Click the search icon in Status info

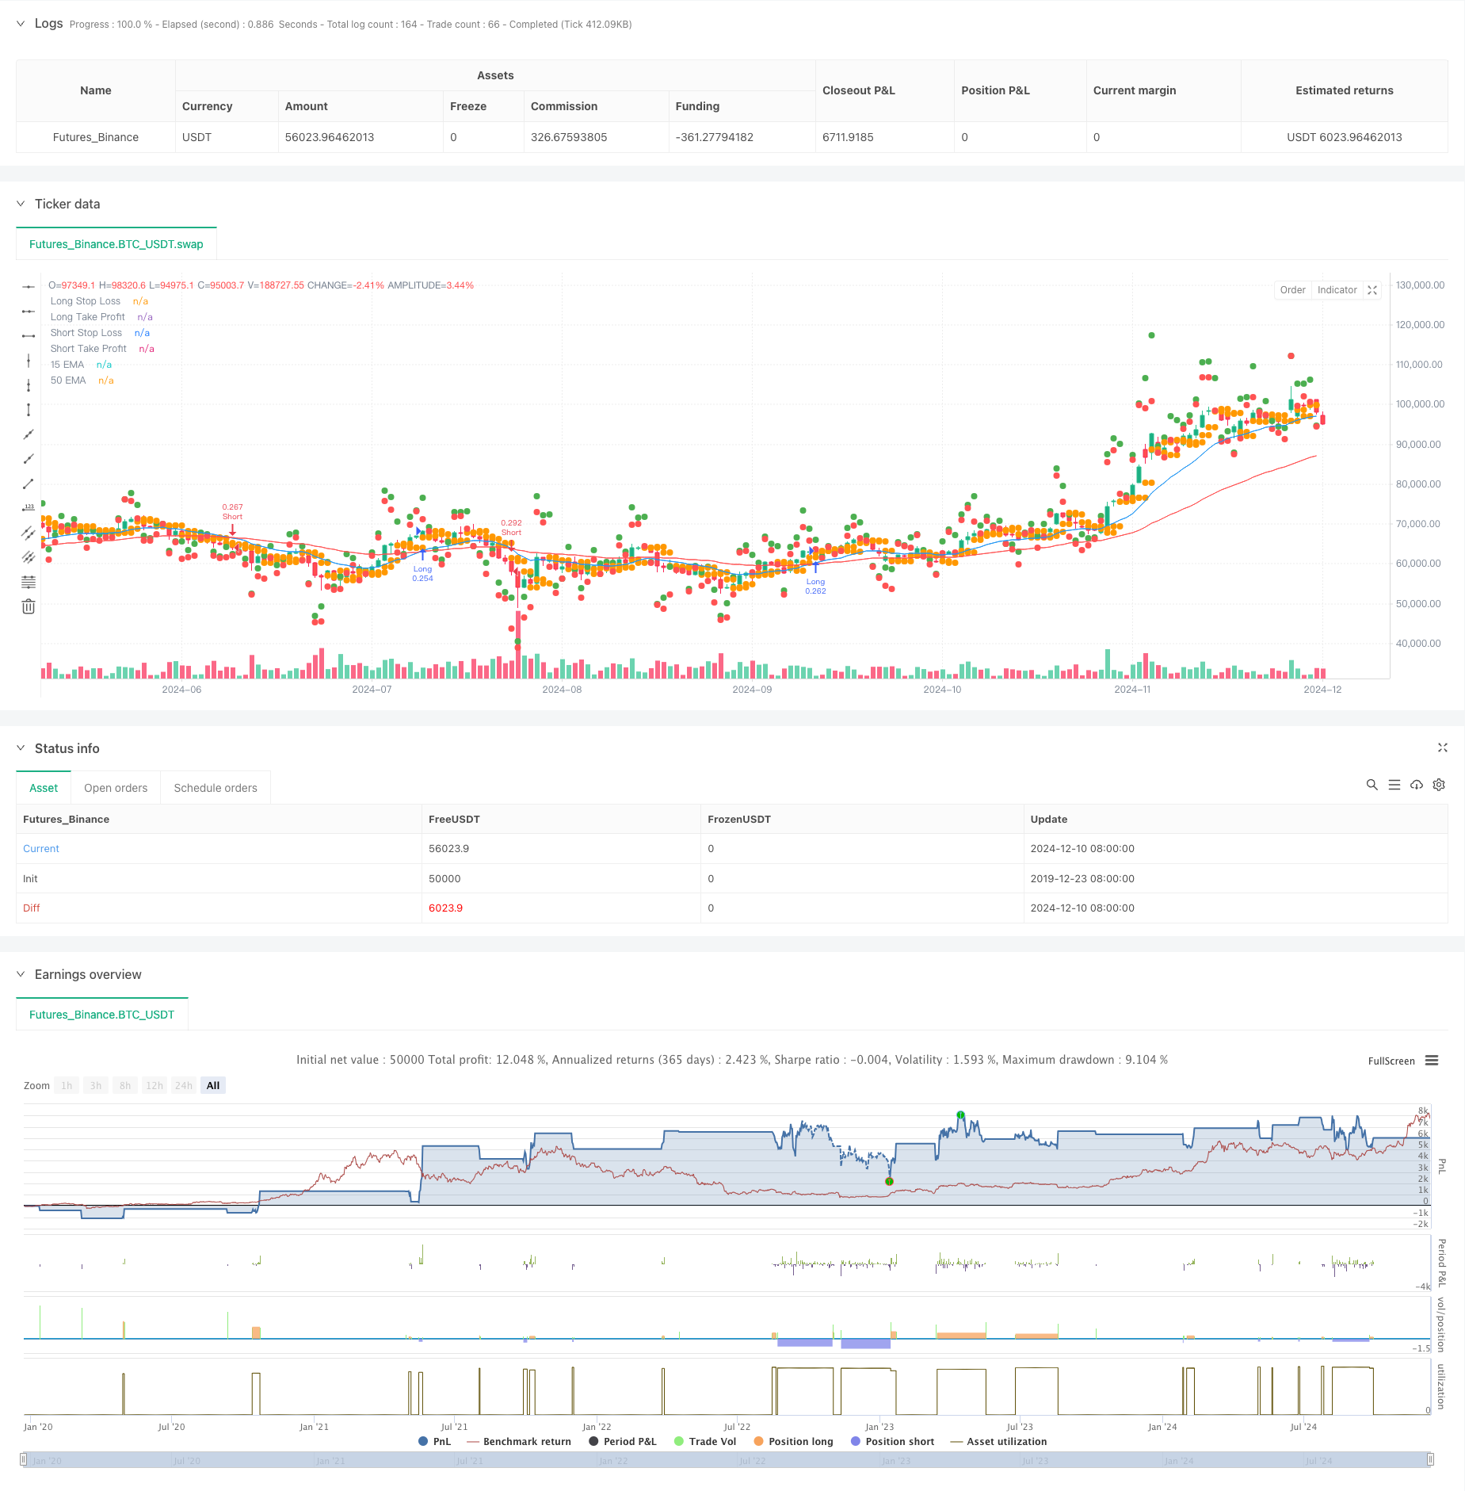pos(1372,785)
